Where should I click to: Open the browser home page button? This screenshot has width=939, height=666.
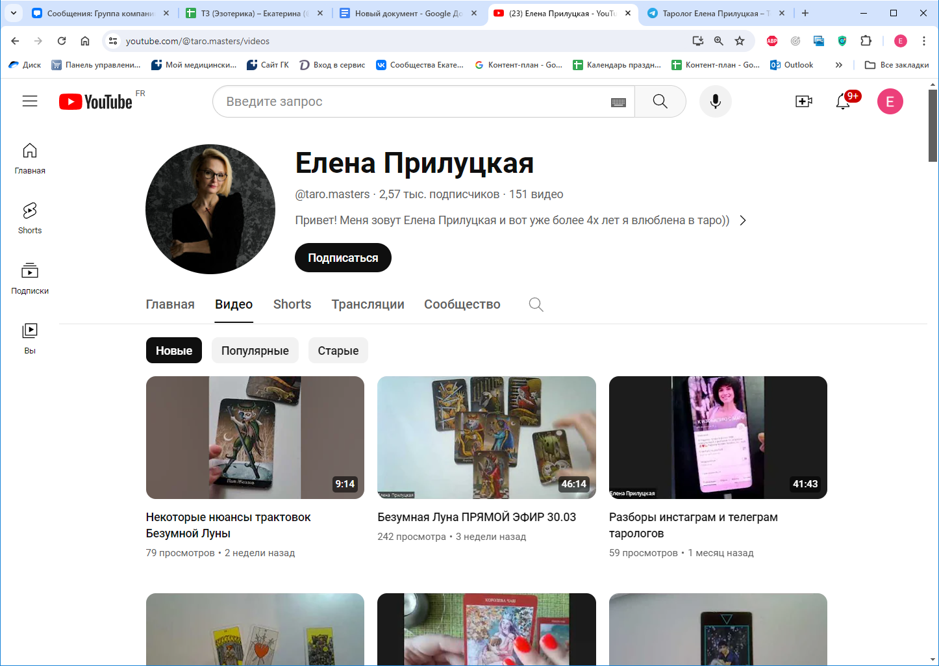click(x=85, y=41)
